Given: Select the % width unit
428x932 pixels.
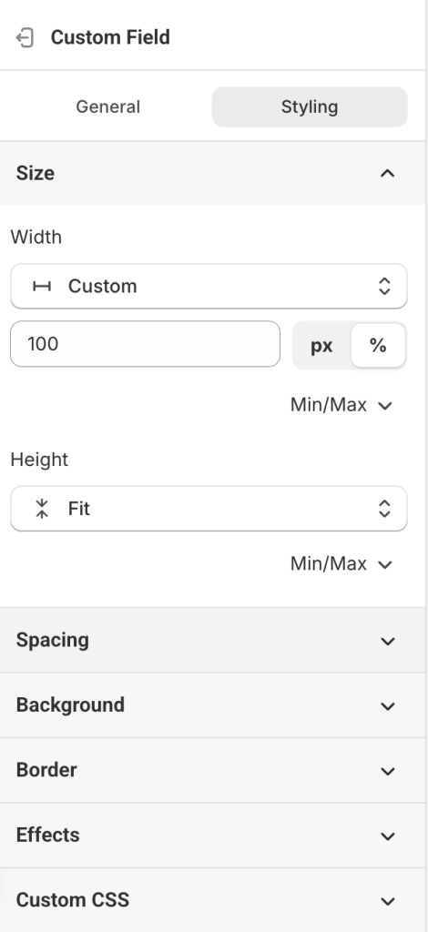Looking at the screenshot, I should [378, 345].
